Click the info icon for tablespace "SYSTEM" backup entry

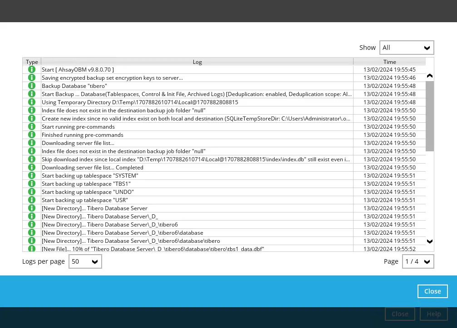click(31, 175)
